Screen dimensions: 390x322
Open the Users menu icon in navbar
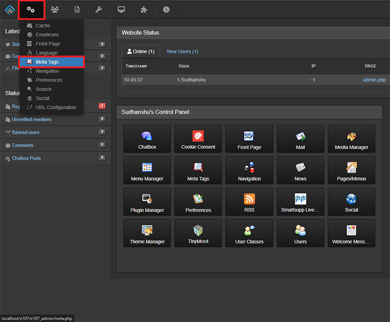point(55,9)
